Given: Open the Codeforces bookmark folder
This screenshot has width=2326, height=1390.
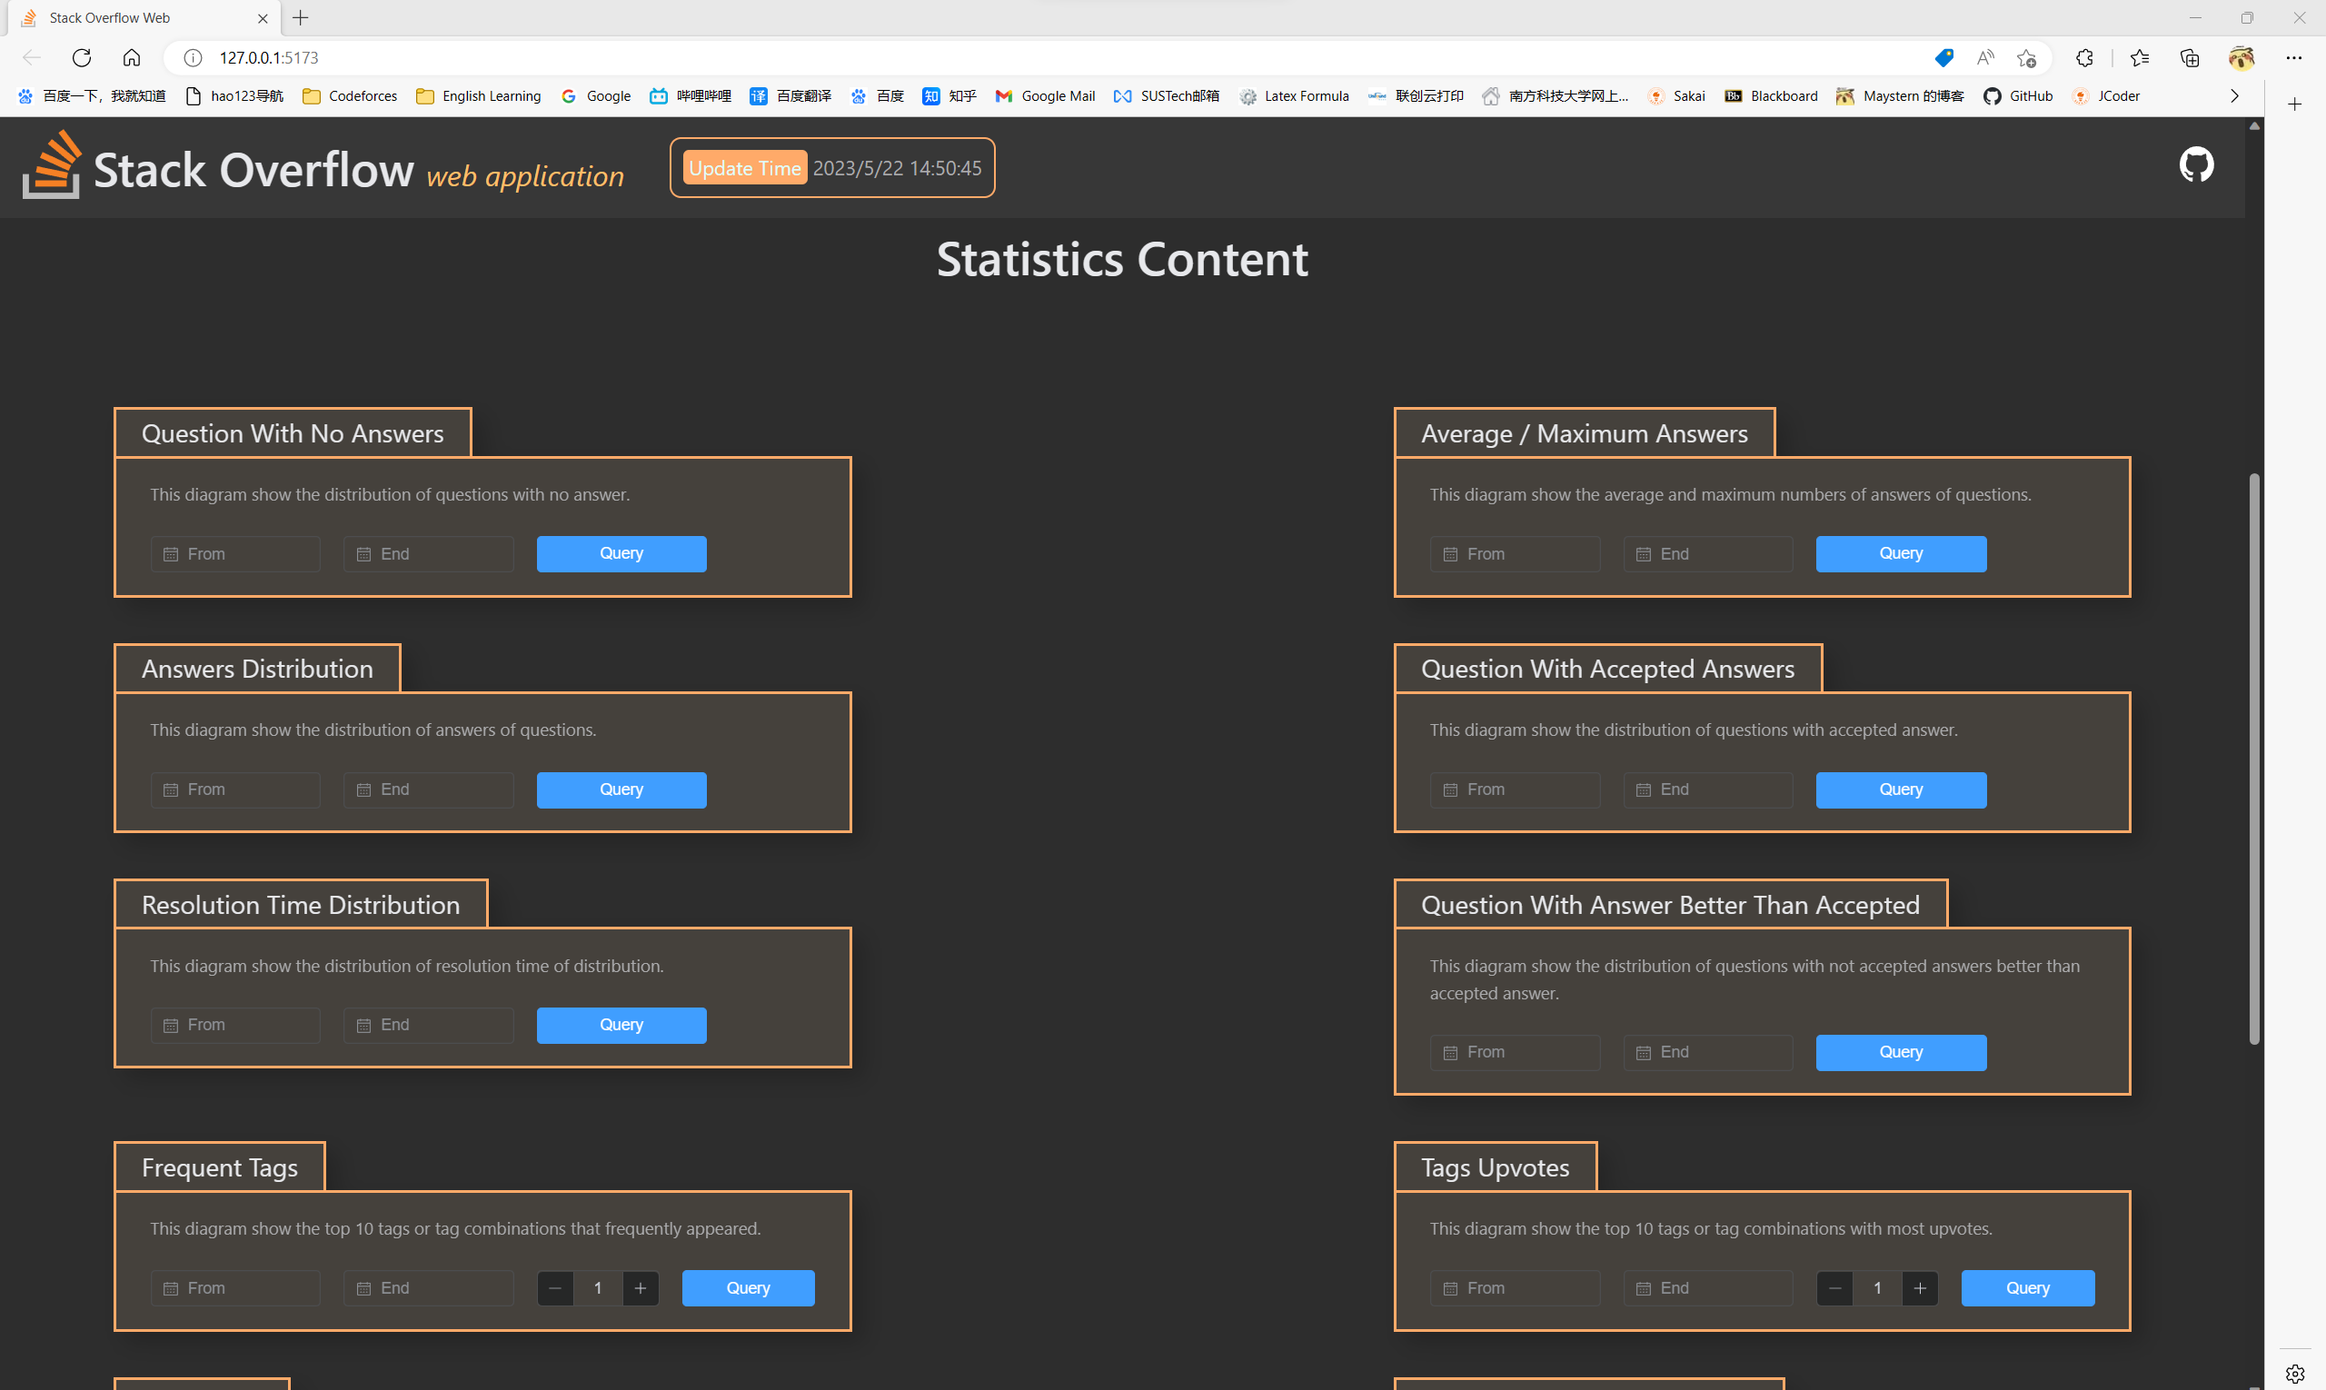Looking at the screenshot, I should point(351,95).
